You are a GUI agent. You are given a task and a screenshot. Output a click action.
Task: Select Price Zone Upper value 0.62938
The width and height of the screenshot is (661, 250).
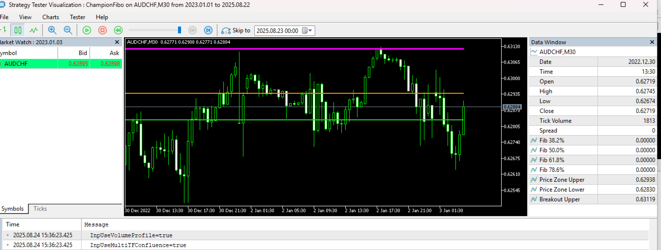[x=645, y=180]
